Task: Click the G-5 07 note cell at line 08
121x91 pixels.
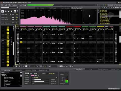Action: pyautogui.click(x=76, y=39)
